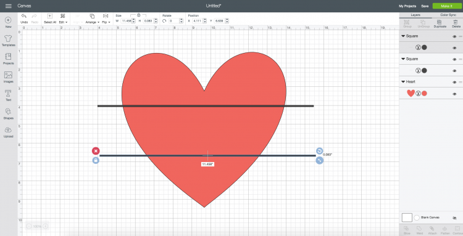Collapse the Heart layer group
Image resolution: width=463 pixels, height=236 pixels.
(403, 81)
